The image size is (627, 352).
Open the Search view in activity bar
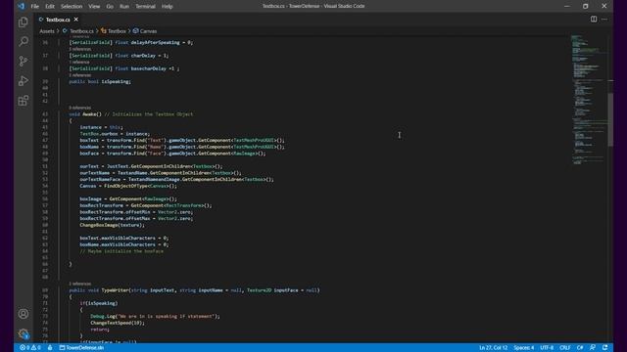coord(24,41)
